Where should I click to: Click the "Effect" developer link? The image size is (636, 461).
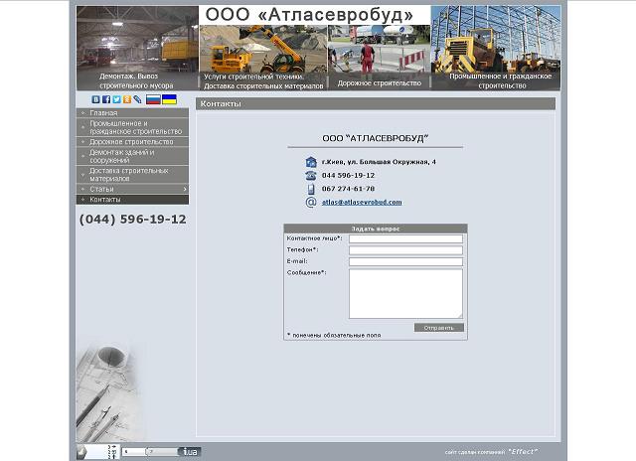523,451
